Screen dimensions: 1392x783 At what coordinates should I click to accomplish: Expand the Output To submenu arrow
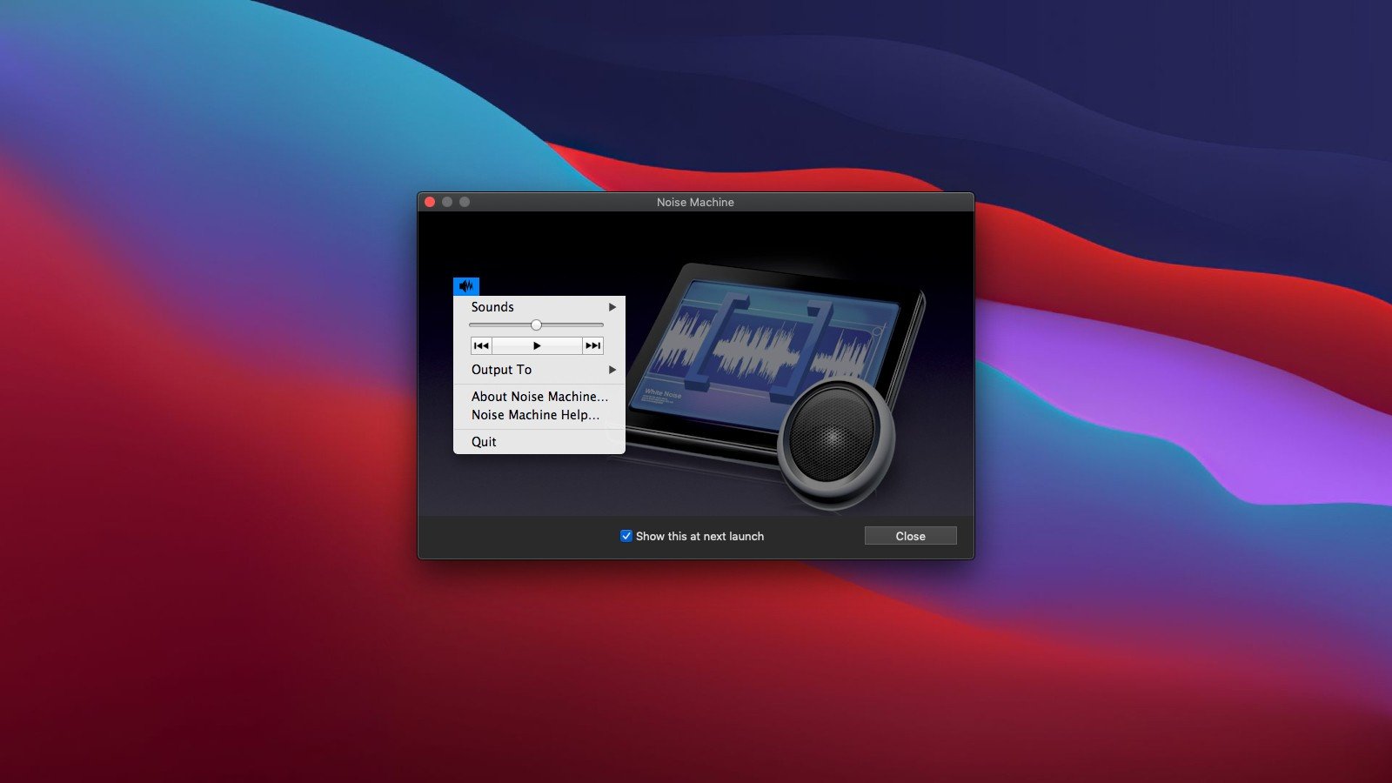612,370
